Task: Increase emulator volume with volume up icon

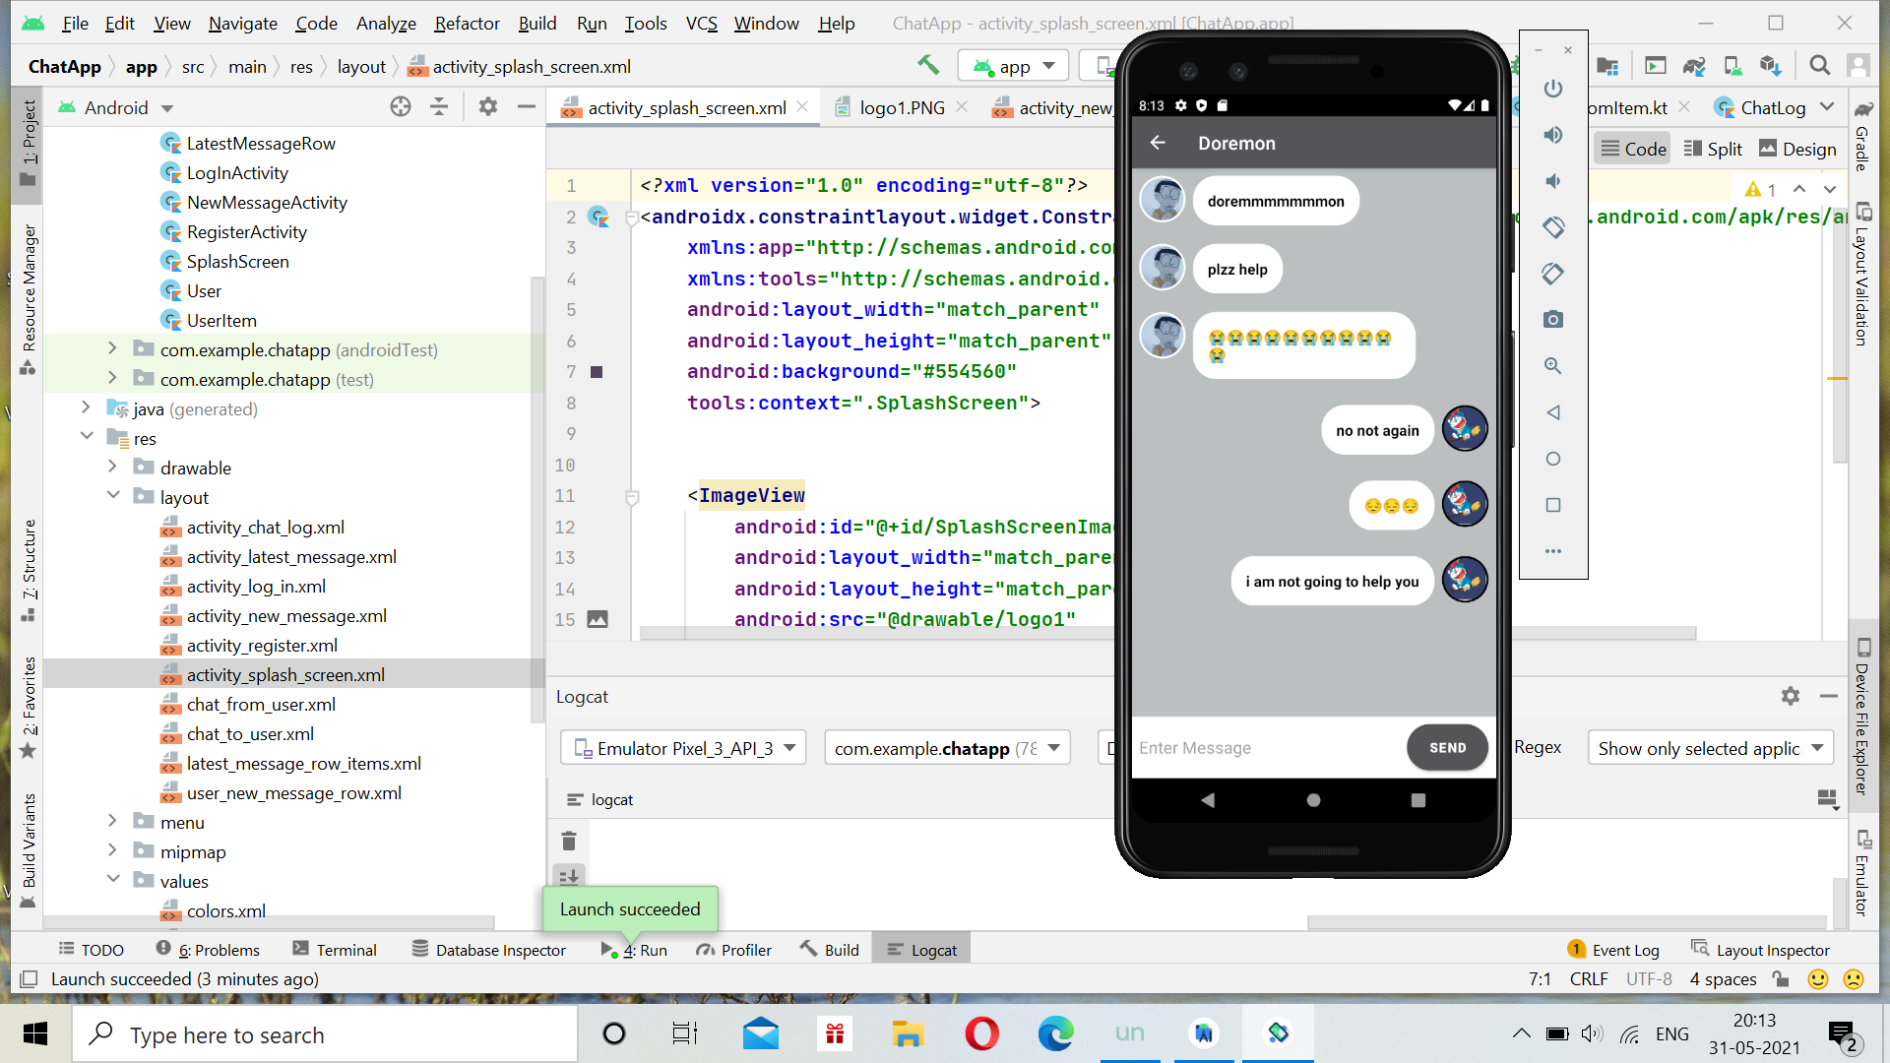Action: pyautogui.click(x=1553, y=135)
